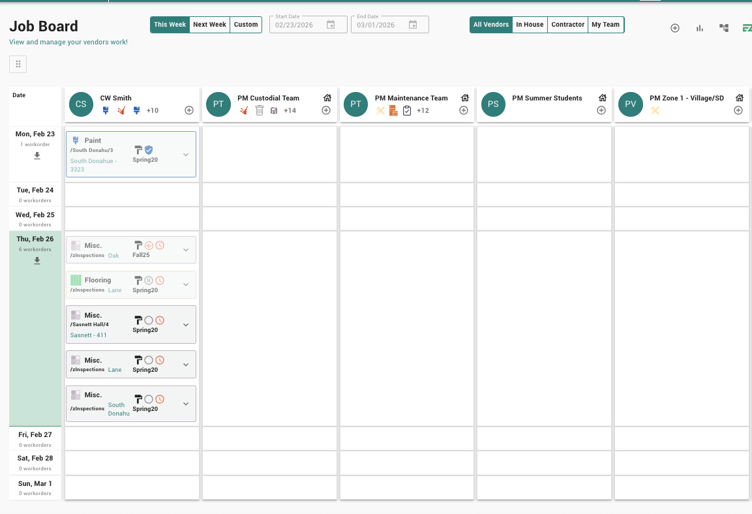Click the clock icon on Sasnett Hall Misc. card
Viewport: 752px width, 514px height.
pyautogui.click(x=160, y=320)
